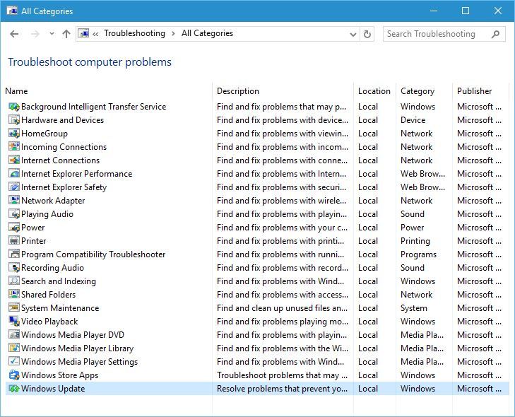
Task: Click the Internet Connections icon
Action: tap(14, 160)
